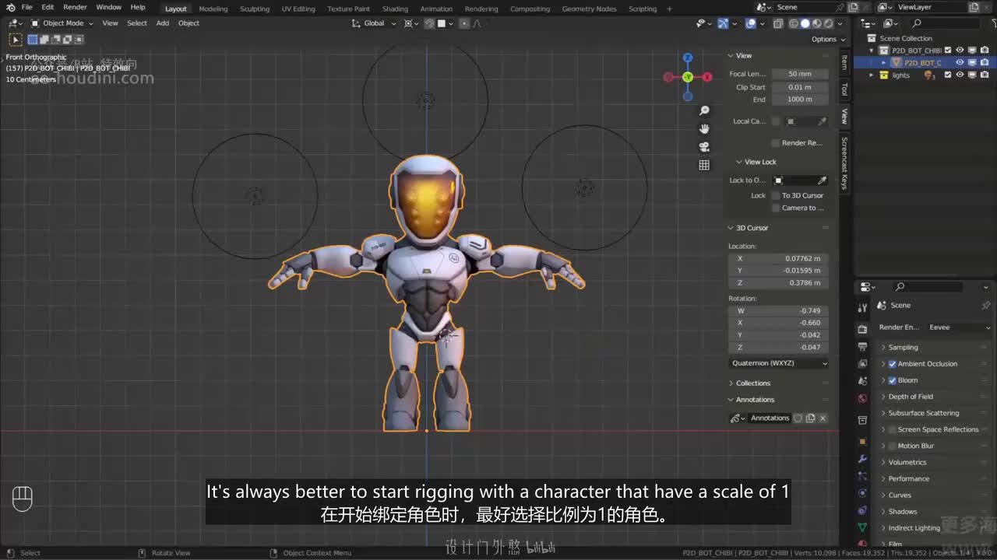Viewport: 997px width, 560px height.
Task: Open the Render properties tab icon
Action: 862,329
